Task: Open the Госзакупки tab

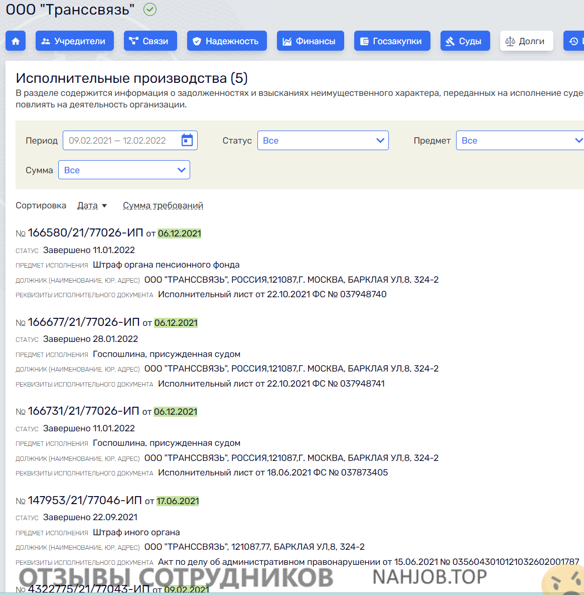Action: point(392,41)
